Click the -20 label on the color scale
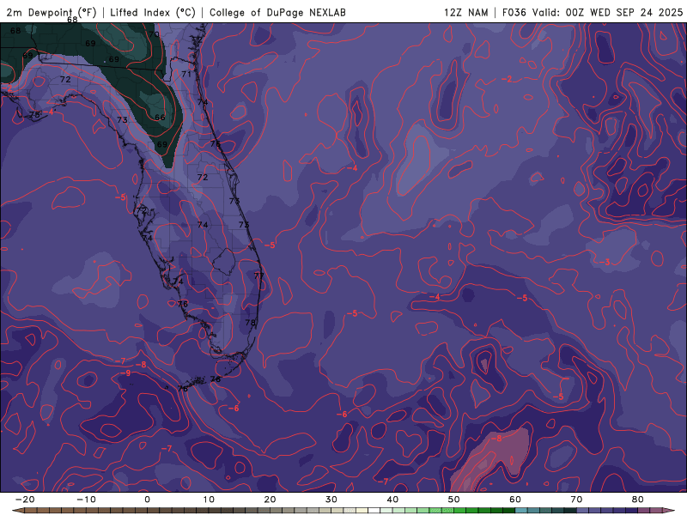Image resolution: width=687 pixels, height=515 pixels. pos(25,500)
